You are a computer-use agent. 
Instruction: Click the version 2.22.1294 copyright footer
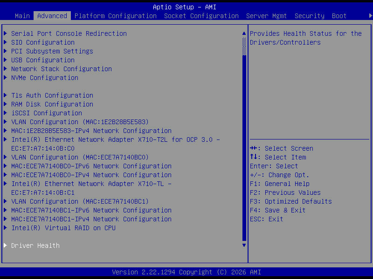tap(186, 272)
